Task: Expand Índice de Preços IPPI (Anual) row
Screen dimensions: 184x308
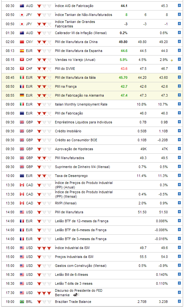Action: [x=179, y=185]
